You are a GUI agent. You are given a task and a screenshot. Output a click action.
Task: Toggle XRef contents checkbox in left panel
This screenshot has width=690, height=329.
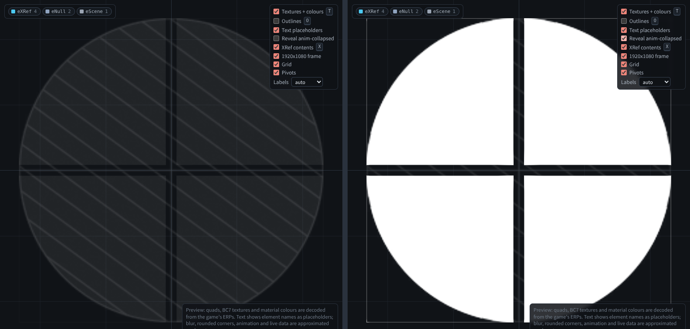(x=276, y=47)
